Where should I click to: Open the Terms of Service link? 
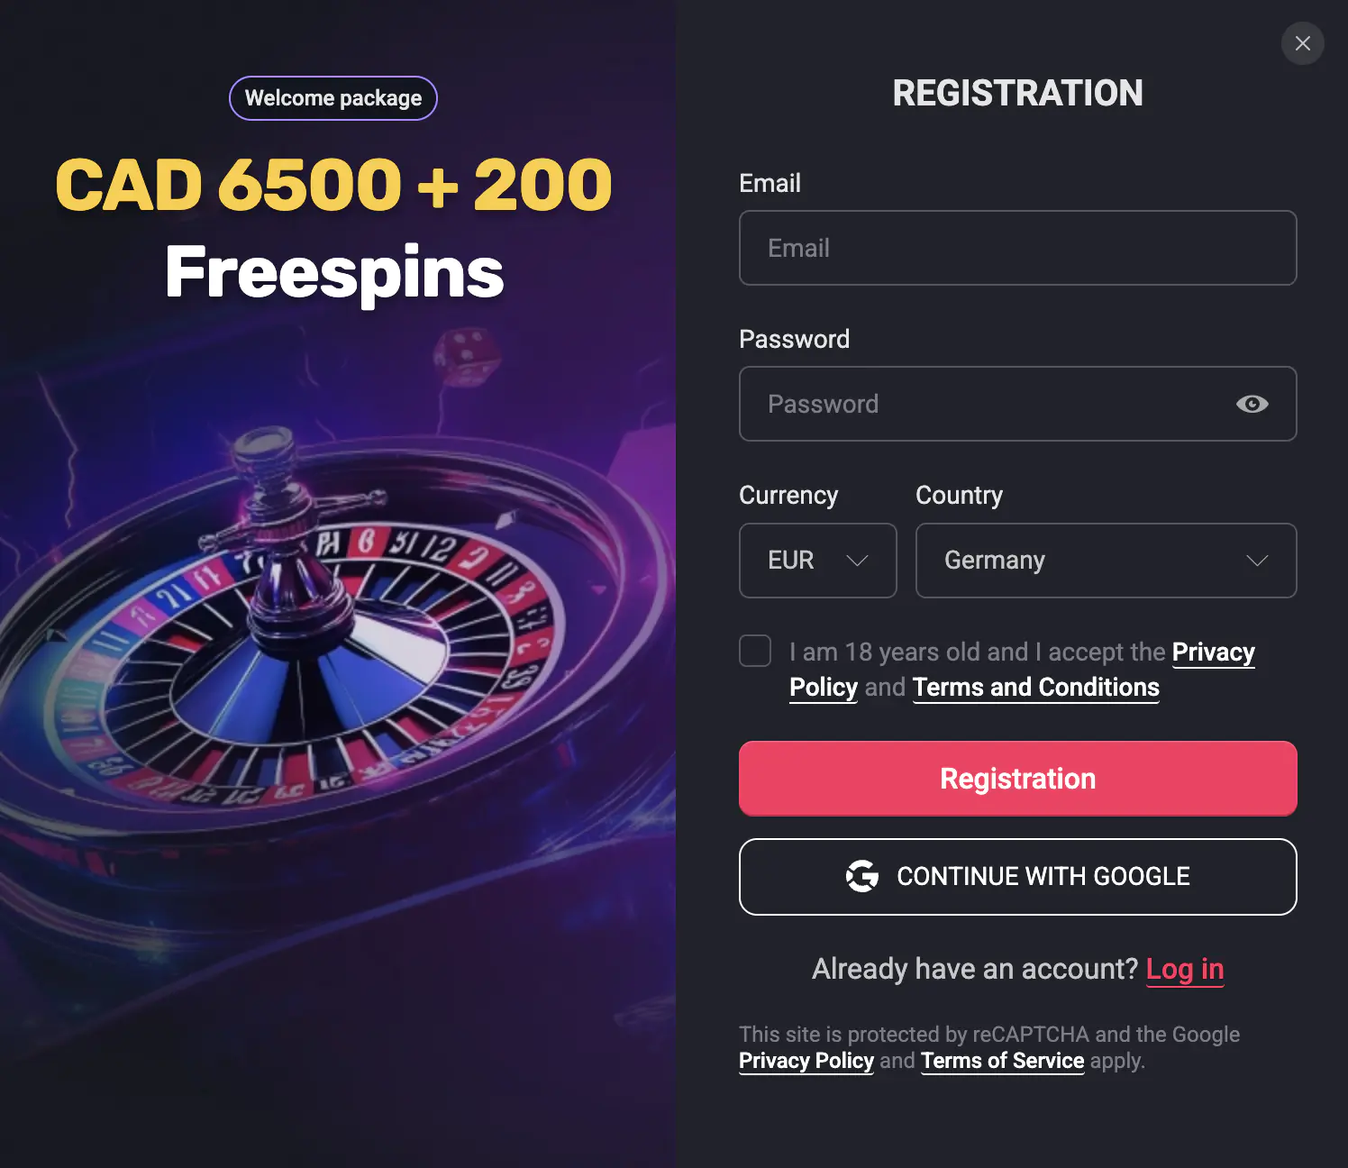(x=1002, y=1061)
